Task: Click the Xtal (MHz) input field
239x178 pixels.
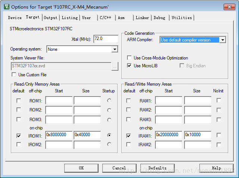Action: coord(106,39)
